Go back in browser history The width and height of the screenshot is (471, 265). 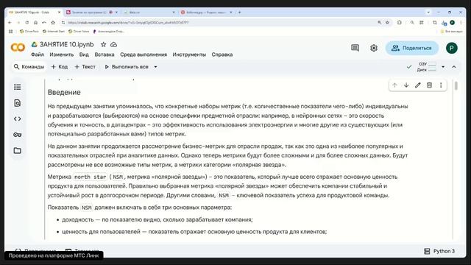tap(10, 23)
